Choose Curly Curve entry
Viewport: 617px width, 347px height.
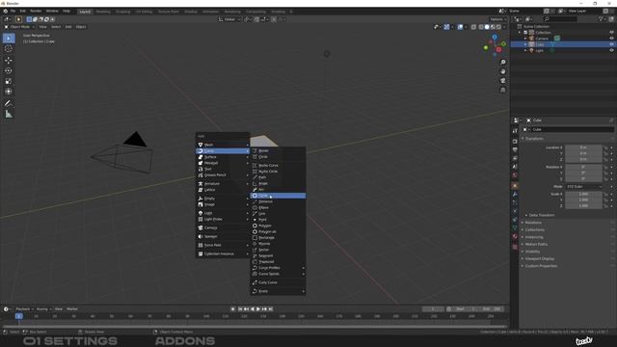[278, 282]
